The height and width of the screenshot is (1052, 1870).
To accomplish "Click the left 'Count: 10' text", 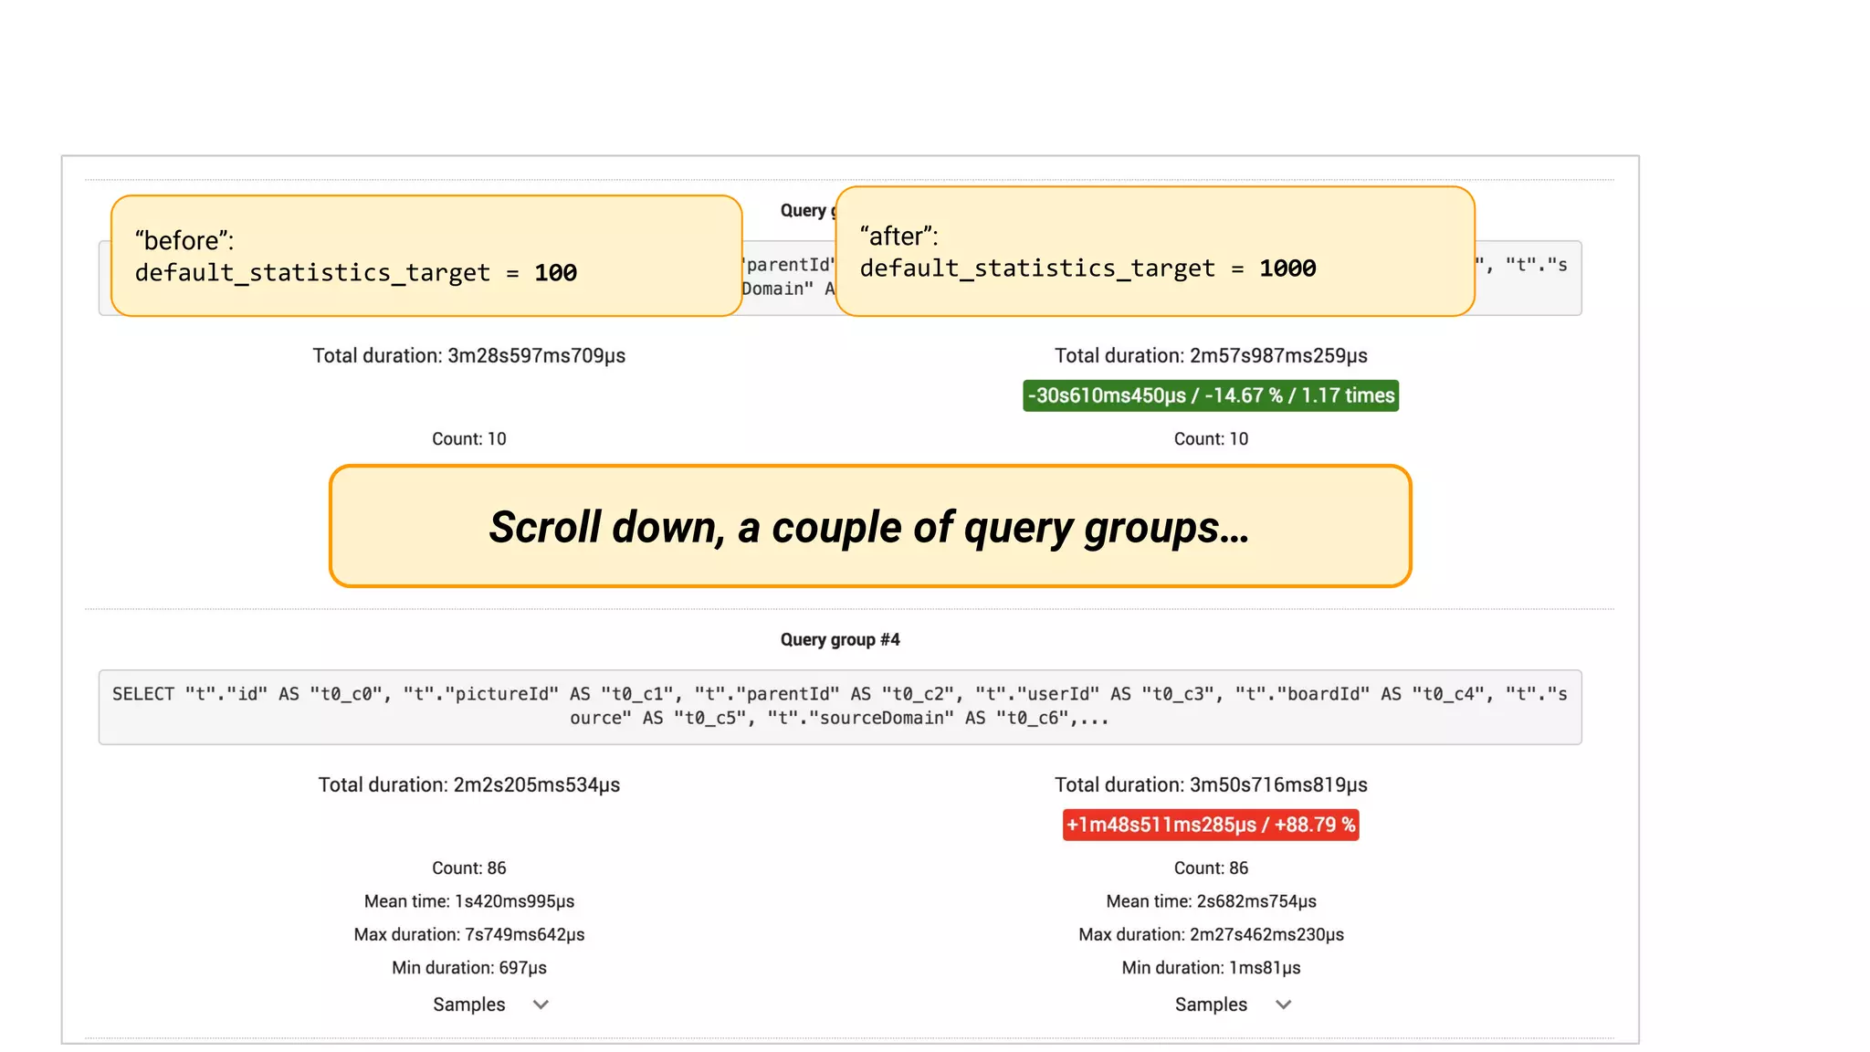I will pos(469,439).
